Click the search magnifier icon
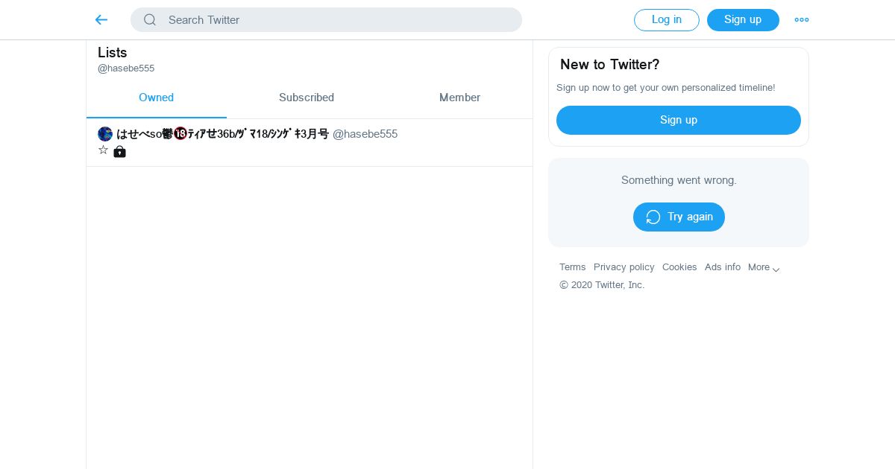895x469 pixels. point(150,20)
